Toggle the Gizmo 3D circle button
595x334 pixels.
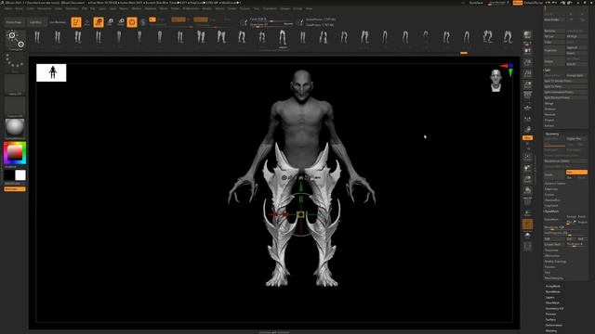(x=132, y=22)
